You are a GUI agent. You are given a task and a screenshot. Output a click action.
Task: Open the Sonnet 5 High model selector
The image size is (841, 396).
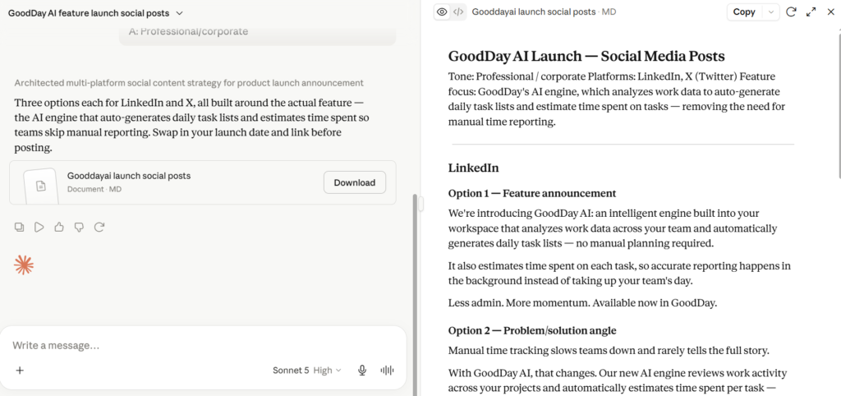pos(307,371)
